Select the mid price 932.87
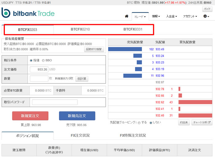215x158 pixels. pos(160,82)
